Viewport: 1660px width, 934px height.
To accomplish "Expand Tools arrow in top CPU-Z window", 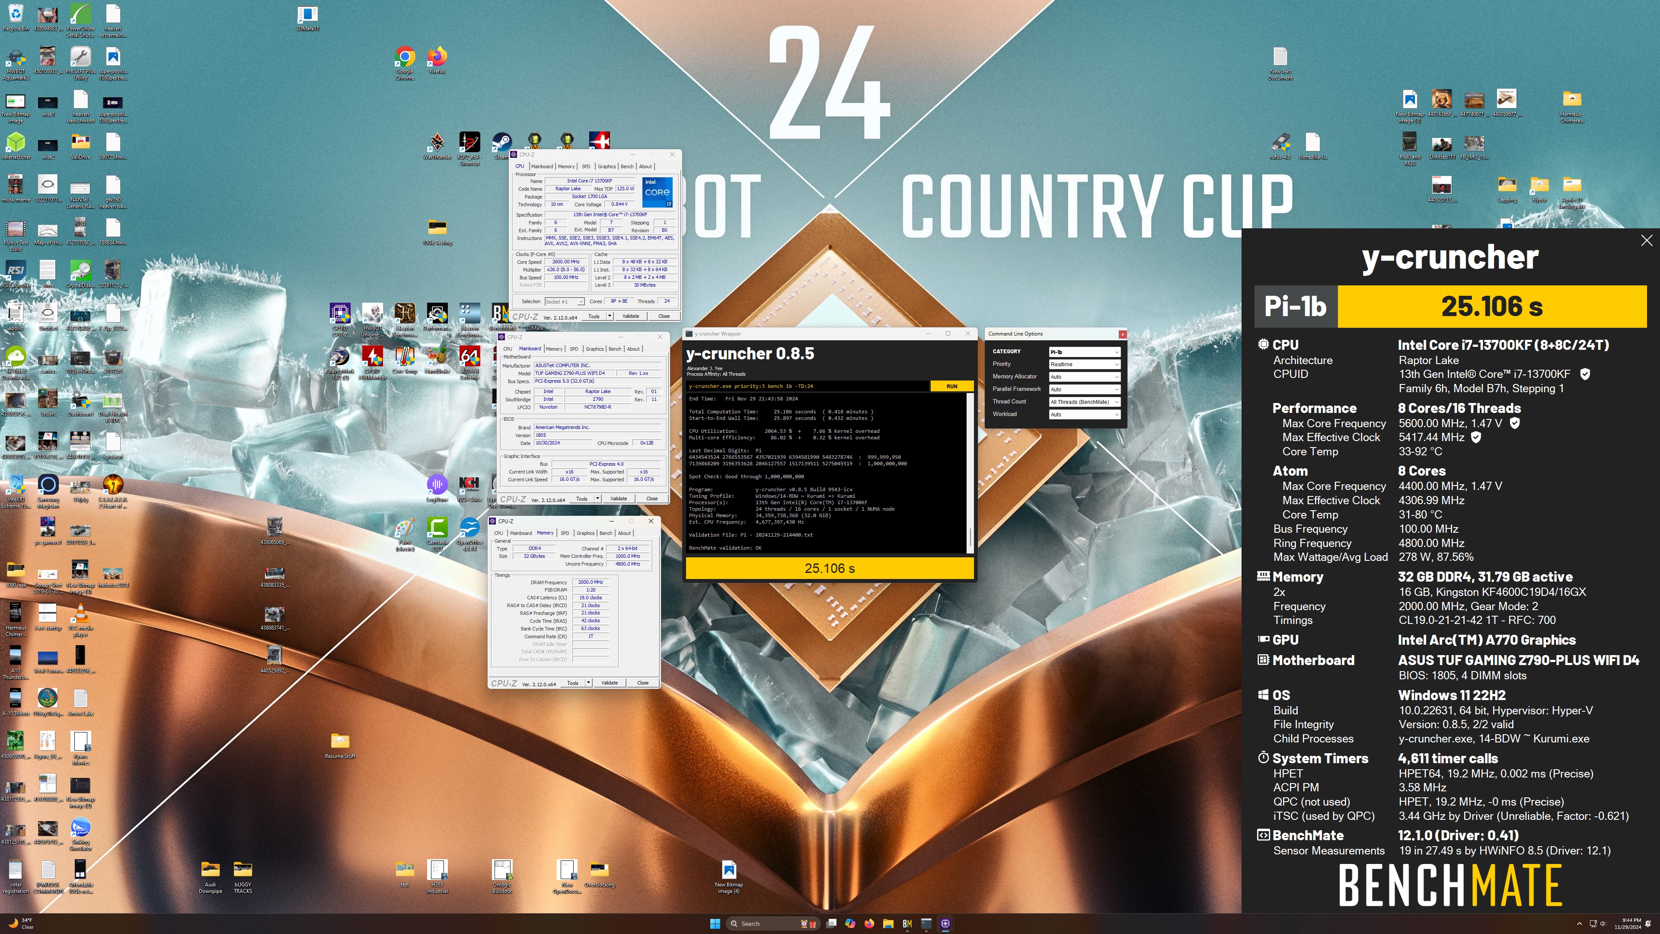I will (x=610, y=316).
